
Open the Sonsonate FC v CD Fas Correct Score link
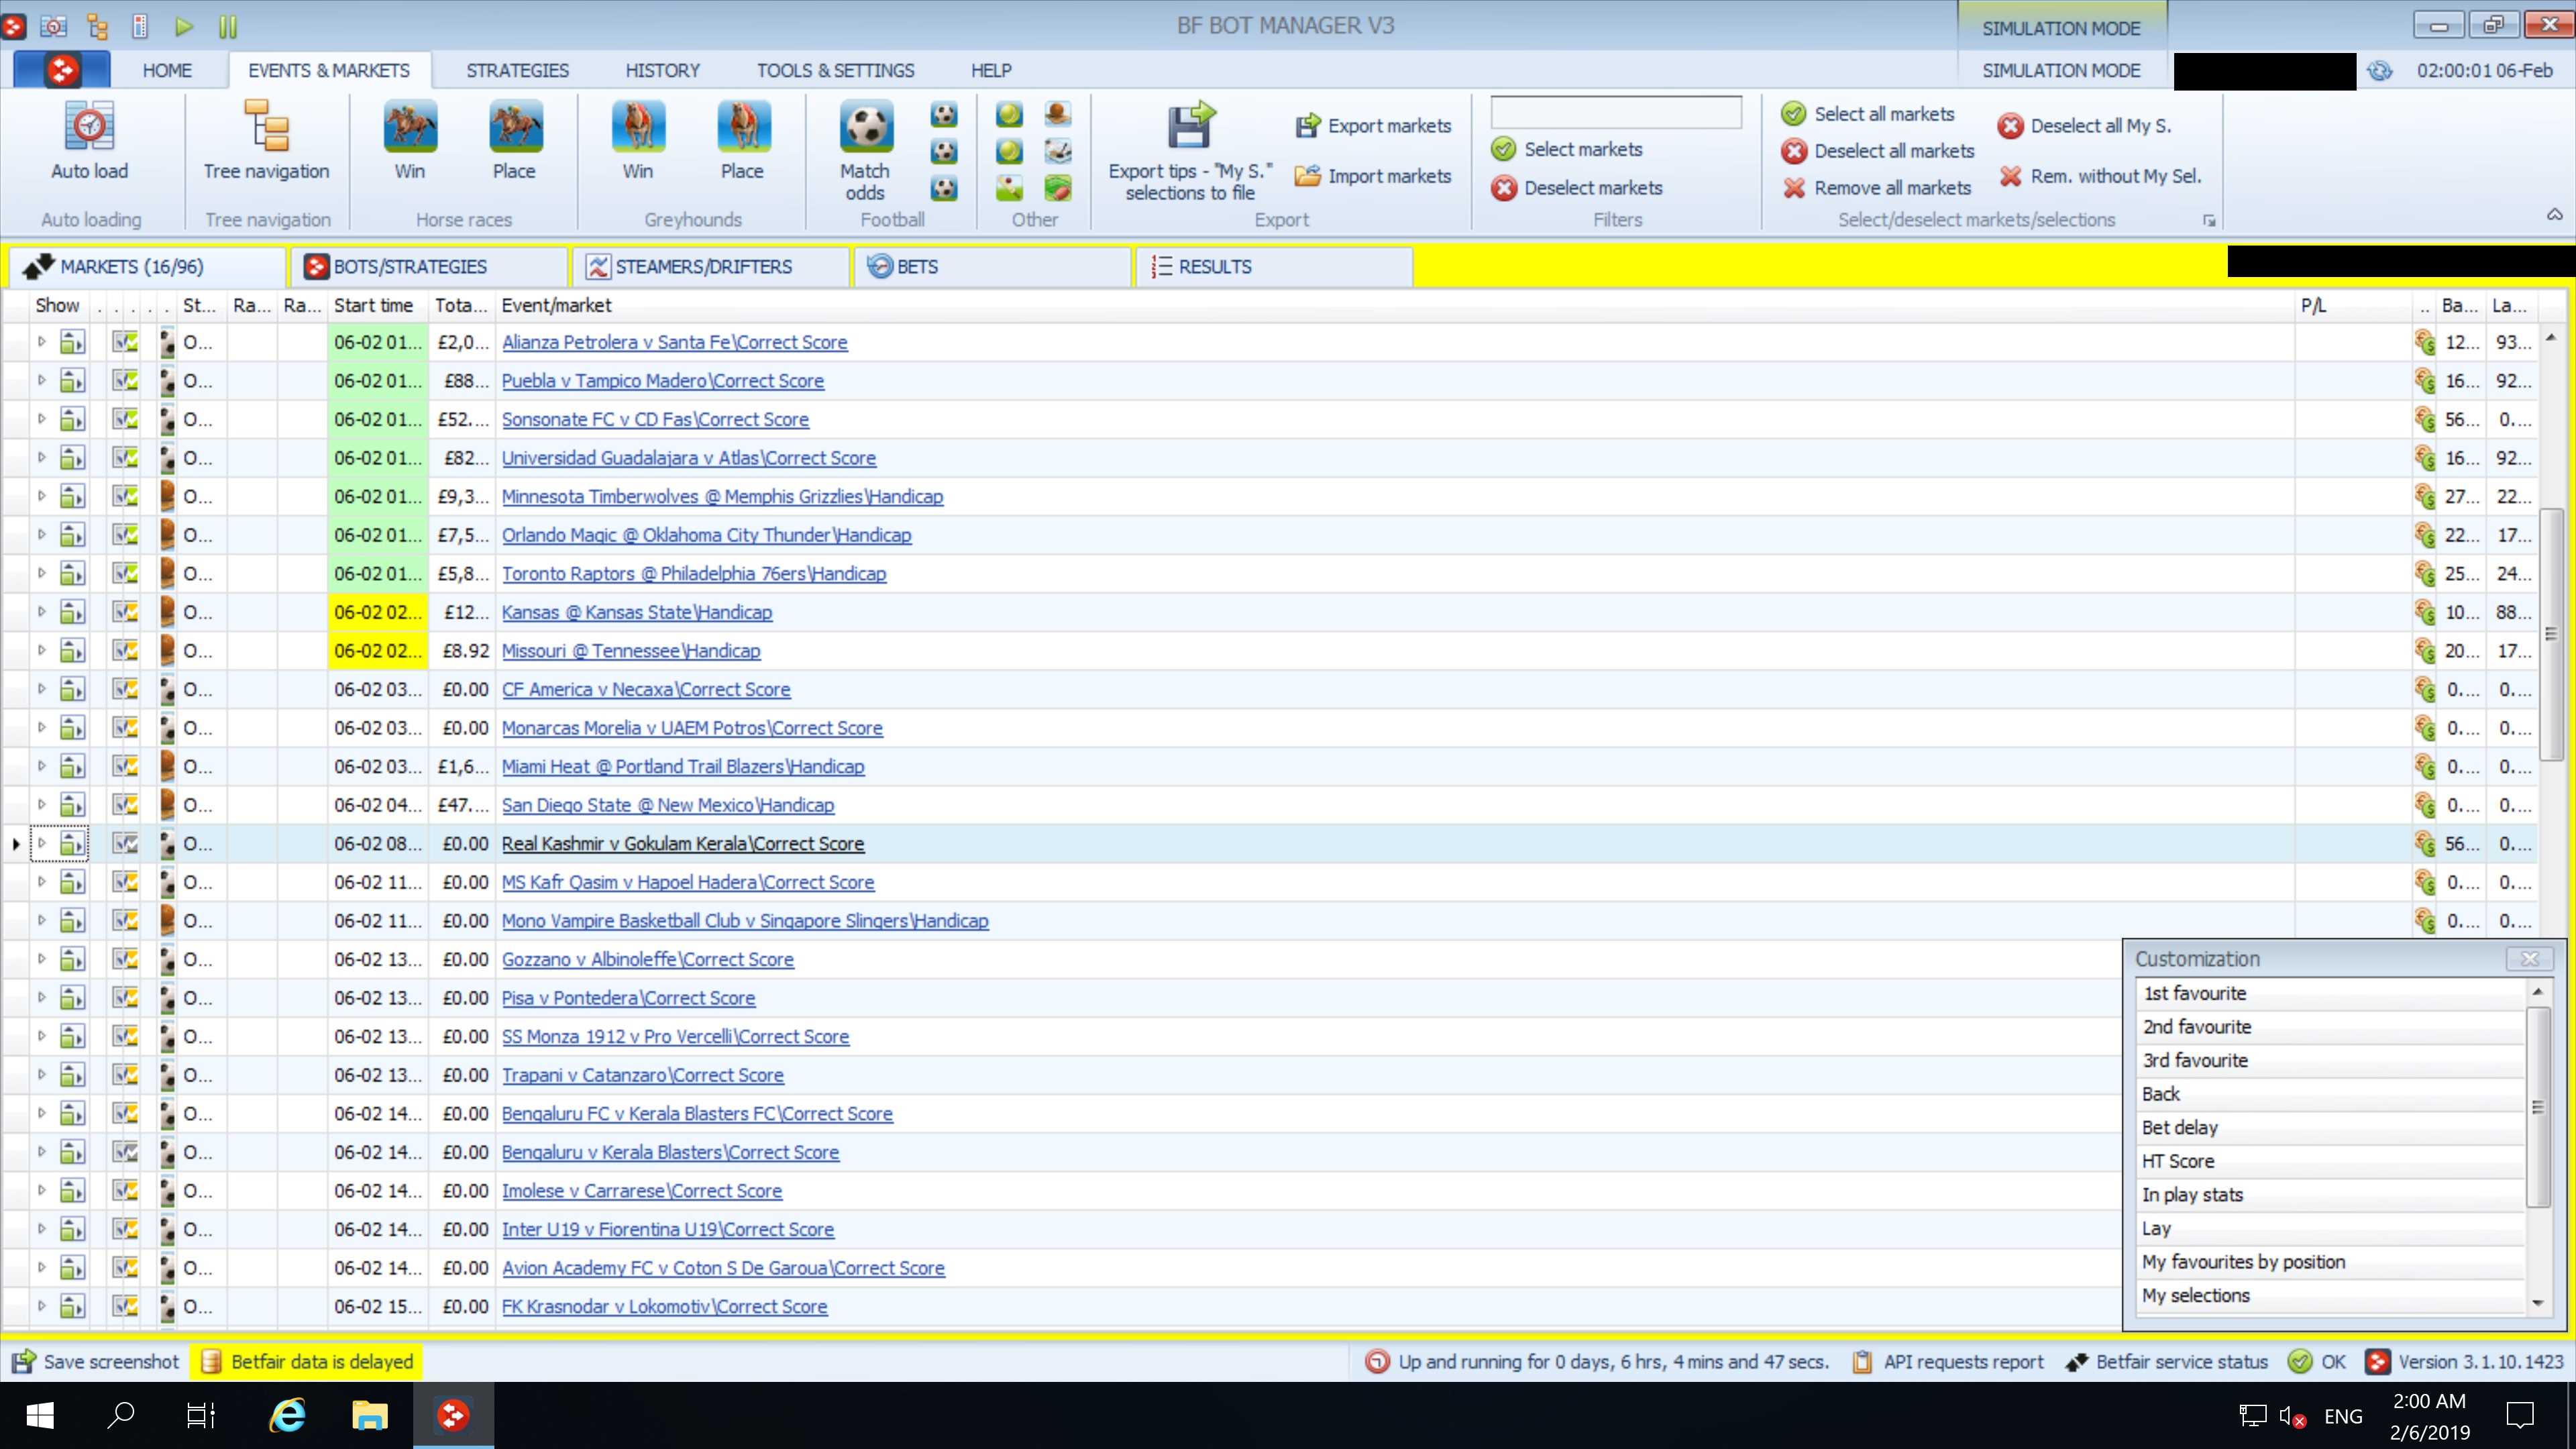[x=655, y=419]
